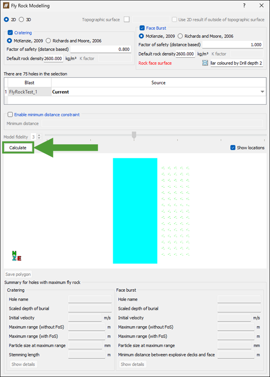Click the Model fidelity slider handle

click(x=134, y=135)
